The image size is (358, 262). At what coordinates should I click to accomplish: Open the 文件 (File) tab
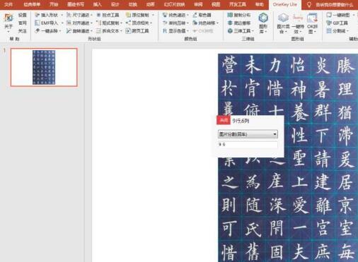coord(8,4)
